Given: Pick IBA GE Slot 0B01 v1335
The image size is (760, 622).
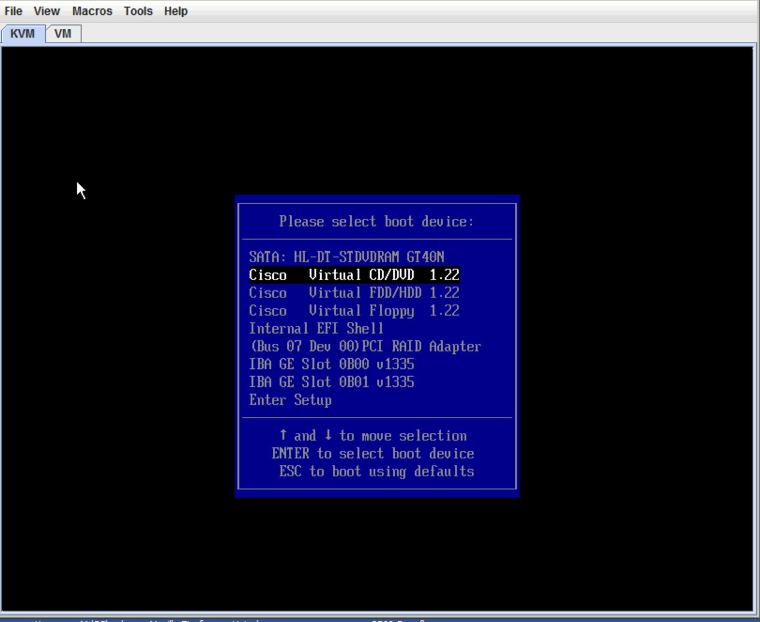Looking at the screenshot, I should (331, 383).
